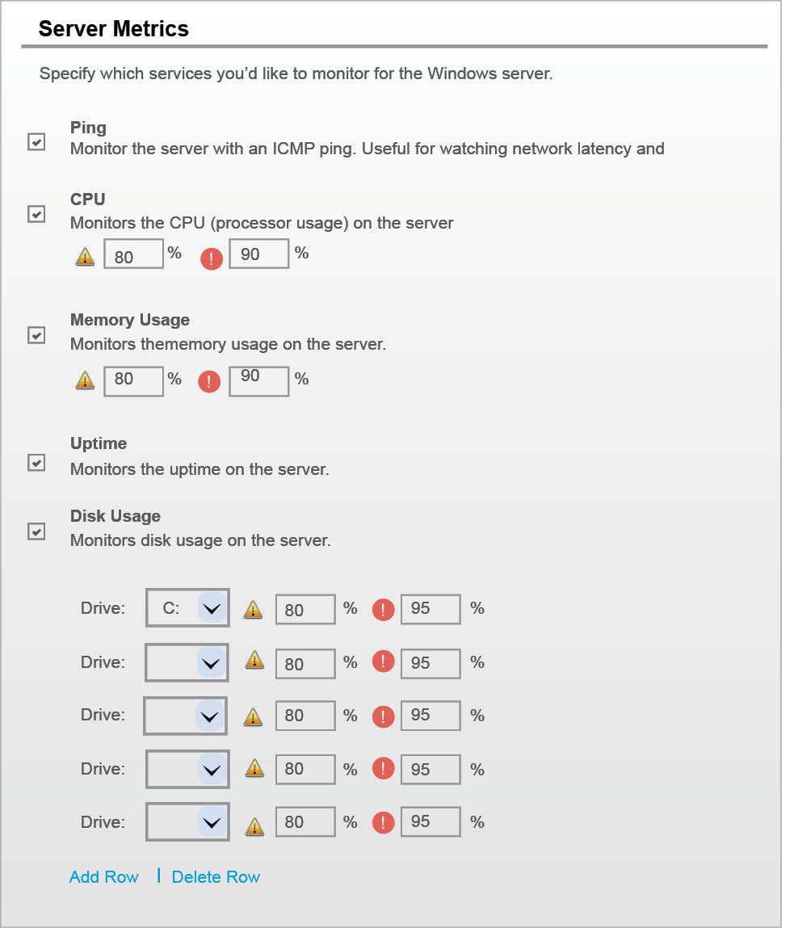Uncheck the Ping monitoring checkbox
The image size is (802, 928).
tap(36, 142)
